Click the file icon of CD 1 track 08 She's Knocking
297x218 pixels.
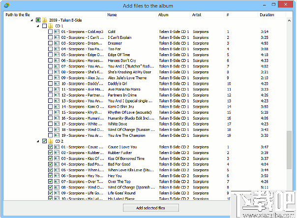(57, 72)
